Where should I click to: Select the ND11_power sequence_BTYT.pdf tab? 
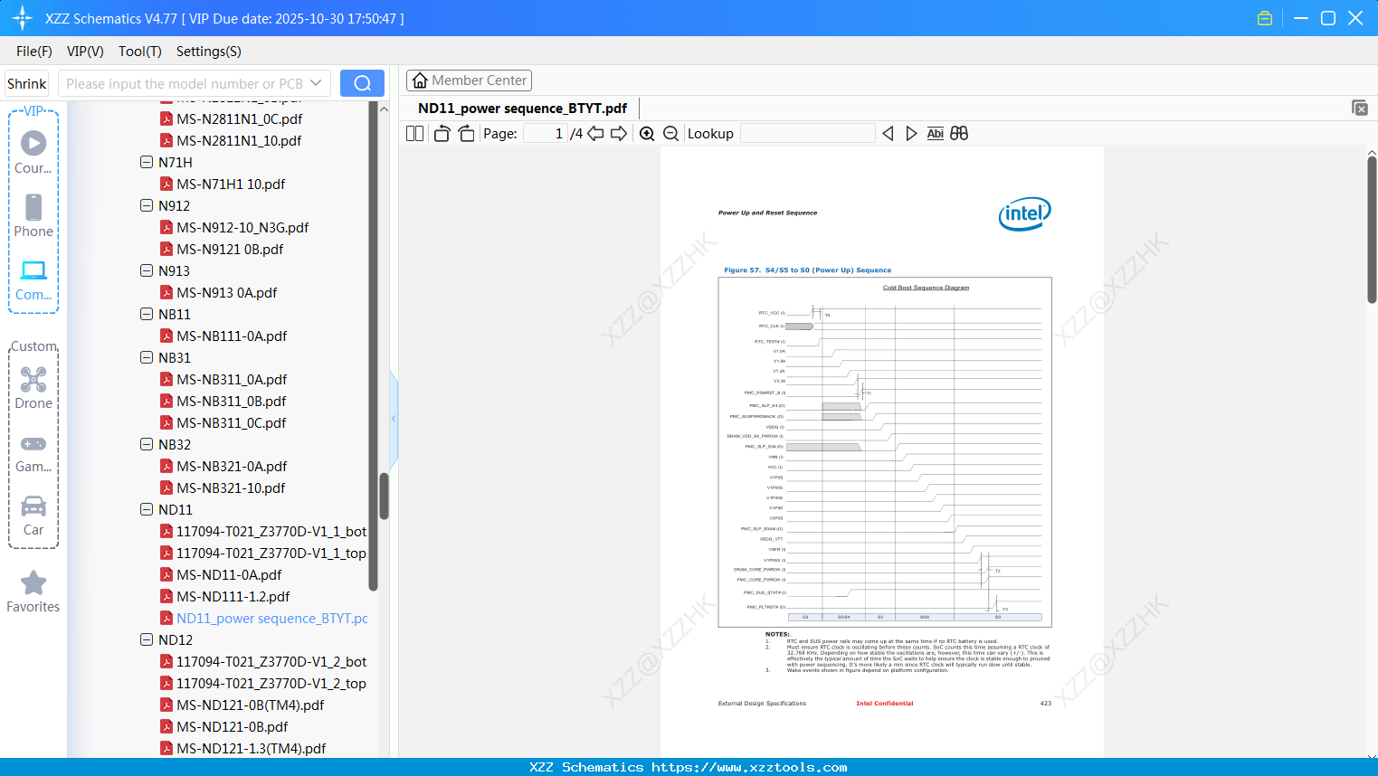[x=522, y=109]
